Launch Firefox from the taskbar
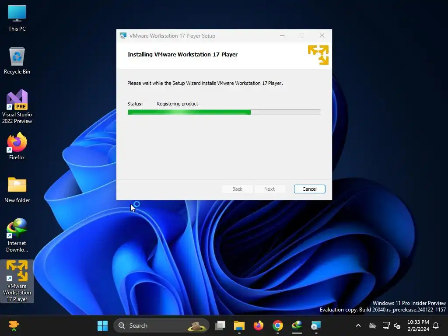The width and height of the screenshot is (448, 336). coord(258,325)
